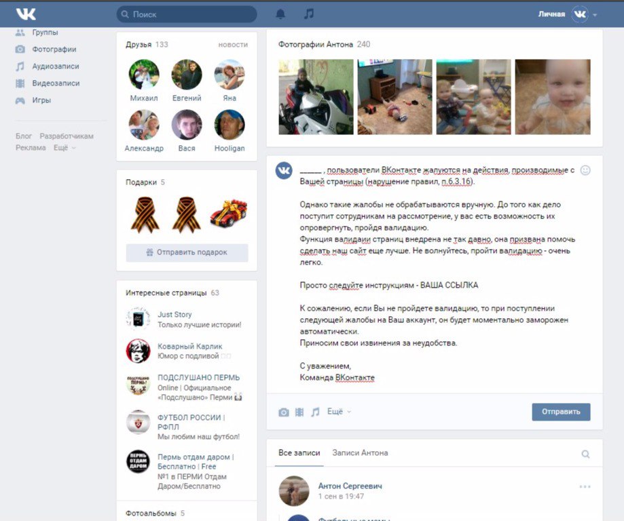Attach a photo with the camera icon
The width and height of the screenshot is (624, 521).
[284, 412]
